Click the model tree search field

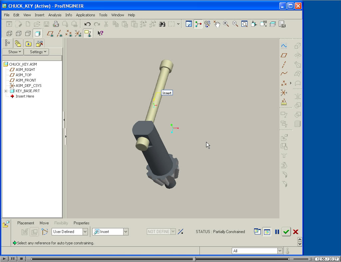[32, 58]
